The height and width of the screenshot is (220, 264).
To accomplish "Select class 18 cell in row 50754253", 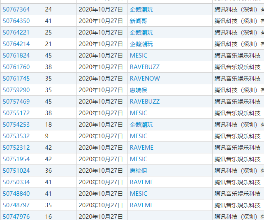I will pos(60,125).
